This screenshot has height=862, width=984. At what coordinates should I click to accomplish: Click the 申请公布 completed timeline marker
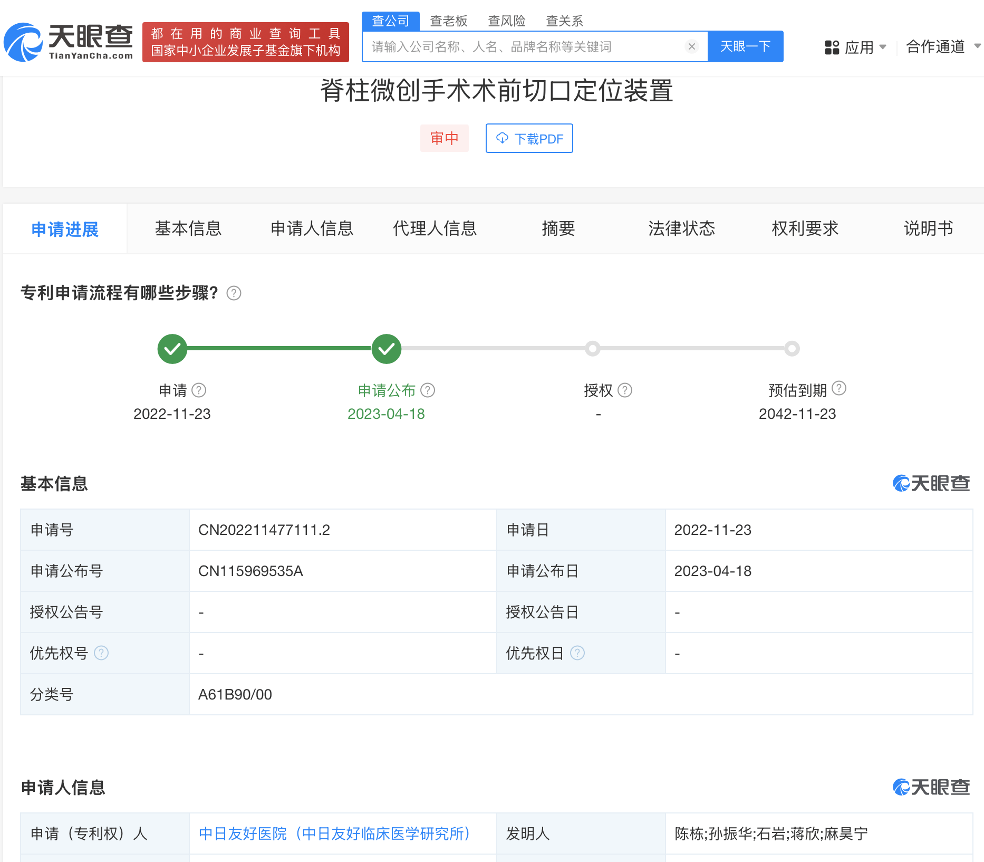(x=387, y=349)
